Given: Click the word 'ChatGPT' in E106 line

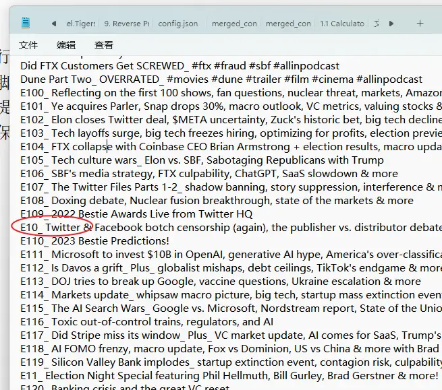Looking at the screenshot, I should [255, 174].
